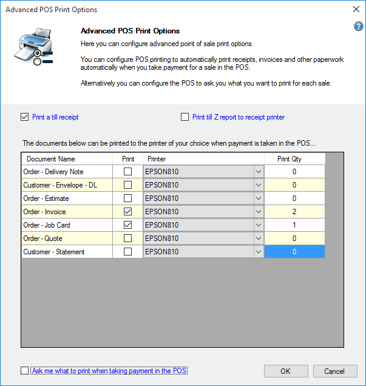Uncheck Print a till receipt
The image size is (366, 386).
[x=25, y=117]
